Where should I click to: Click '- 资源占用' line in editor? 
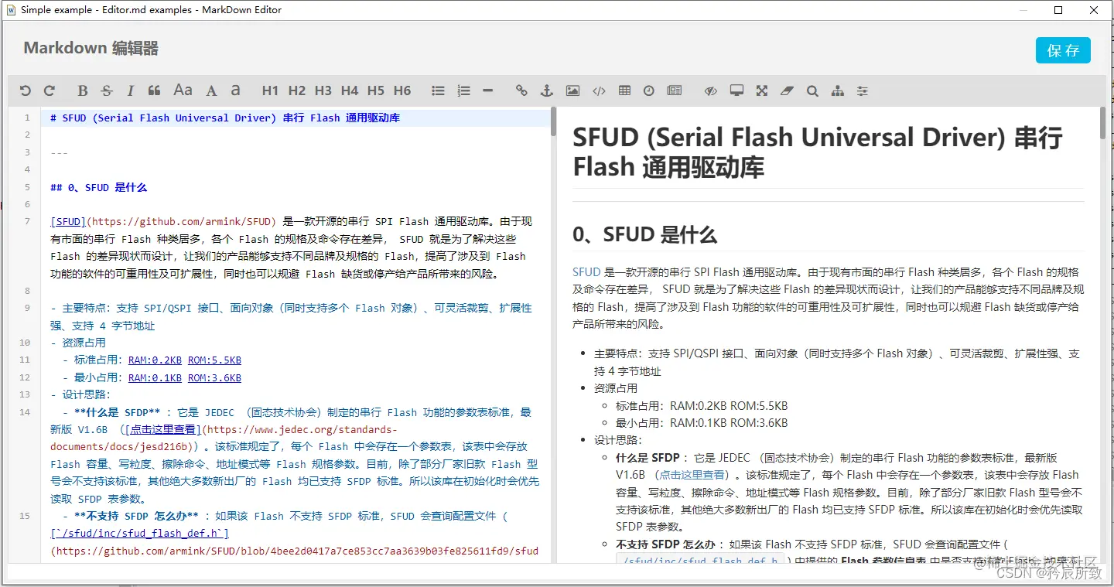[x=78, y=343]
